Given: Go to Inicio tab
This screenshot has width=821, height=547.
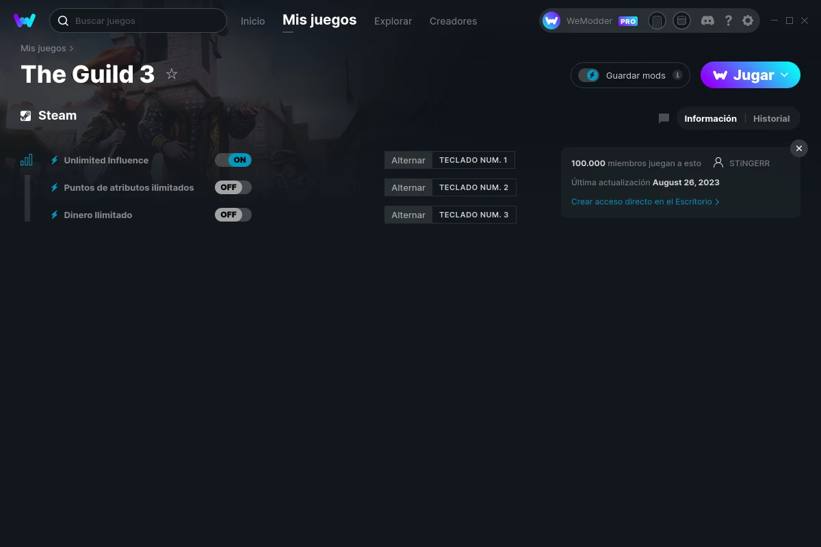Looking at the screenshot, I should tap(252, 21).
